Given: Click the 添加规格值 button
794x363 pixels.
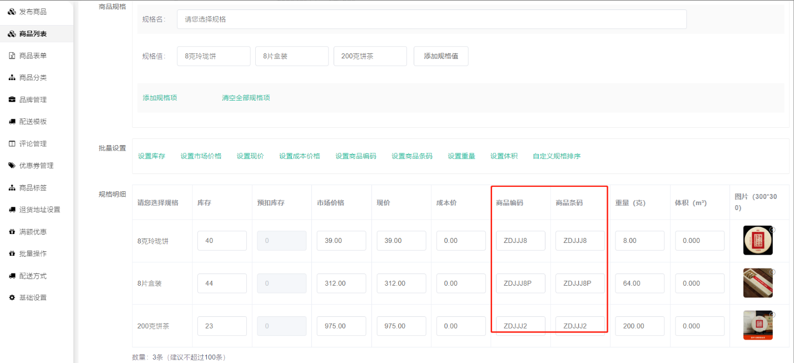Looking at the screenshot, I should [x=440, y=56].
